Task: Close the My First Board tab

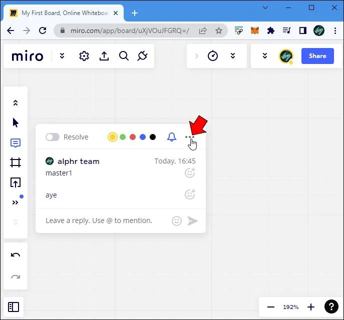Action: coord(116,13)
